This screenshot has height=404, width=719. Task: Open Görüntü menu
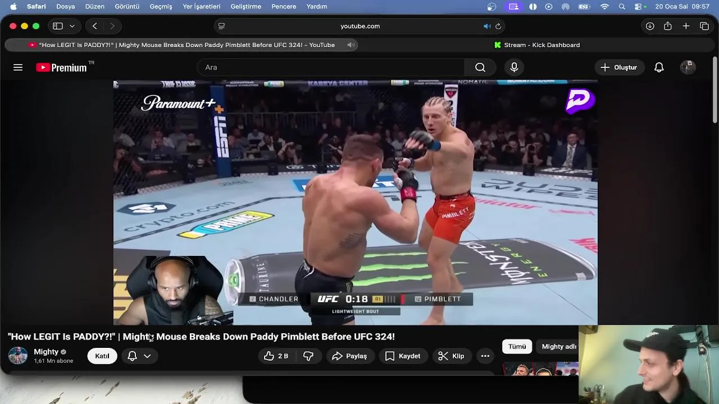(x=127, y=7)
